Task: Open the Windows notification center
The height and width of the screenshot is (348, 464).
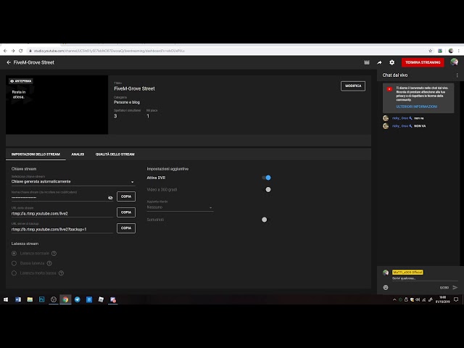Action: [456, 299]
